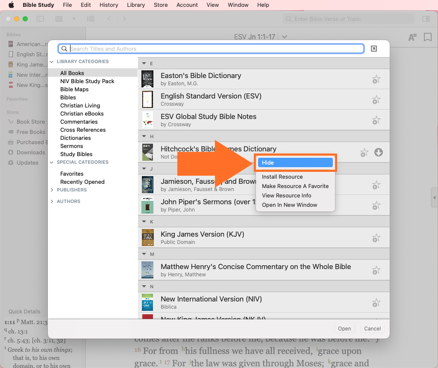Screen dimensions: 438x368
Task: Expand the Publishers section
Action: click(52, 190)
